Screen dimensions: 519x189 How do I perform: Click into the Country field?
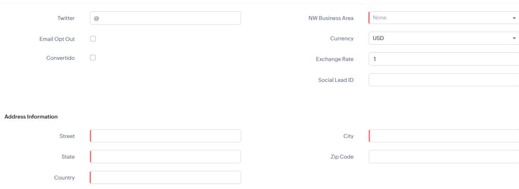(x=165, y=177)
